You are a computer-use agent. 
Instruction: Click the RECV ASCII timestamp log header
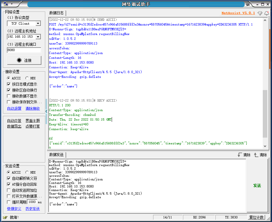(83, 100)
